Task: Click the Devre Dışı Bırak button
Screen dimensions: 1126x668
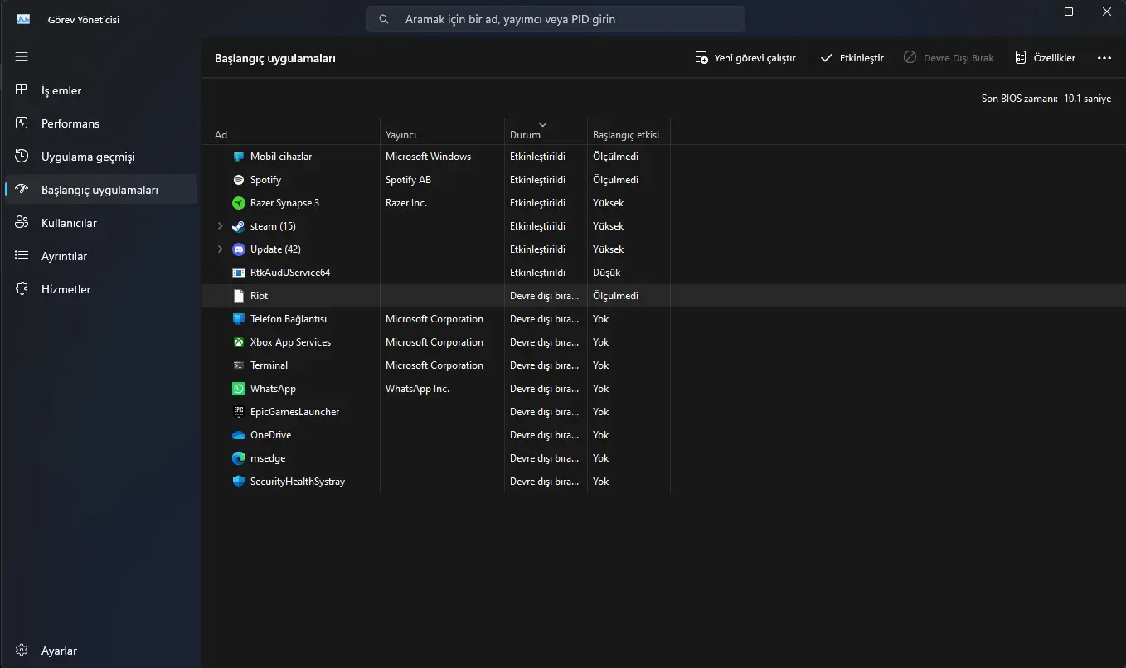Action: pos(949,58)
